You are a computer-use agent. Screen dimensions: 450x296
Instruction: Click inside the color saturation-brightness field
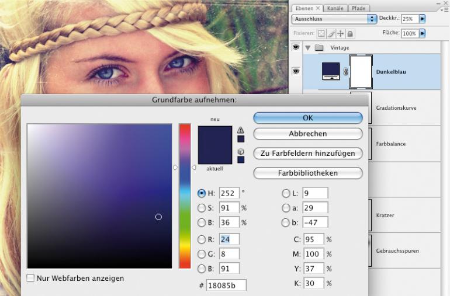tap(99, 196)
